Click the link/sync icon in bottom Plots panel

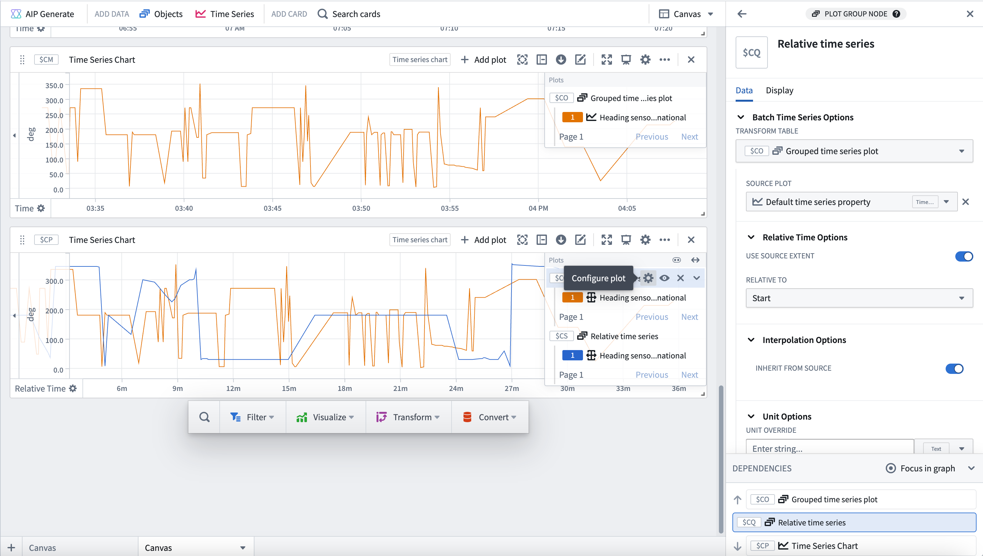coord(676,260)
